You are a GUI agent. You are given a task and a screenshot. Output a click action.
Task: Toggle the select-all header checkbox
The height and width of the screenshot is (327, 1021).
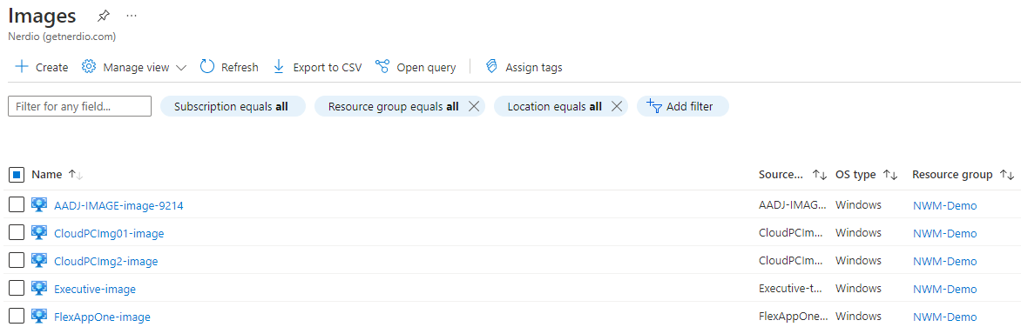tap(17, 175)
